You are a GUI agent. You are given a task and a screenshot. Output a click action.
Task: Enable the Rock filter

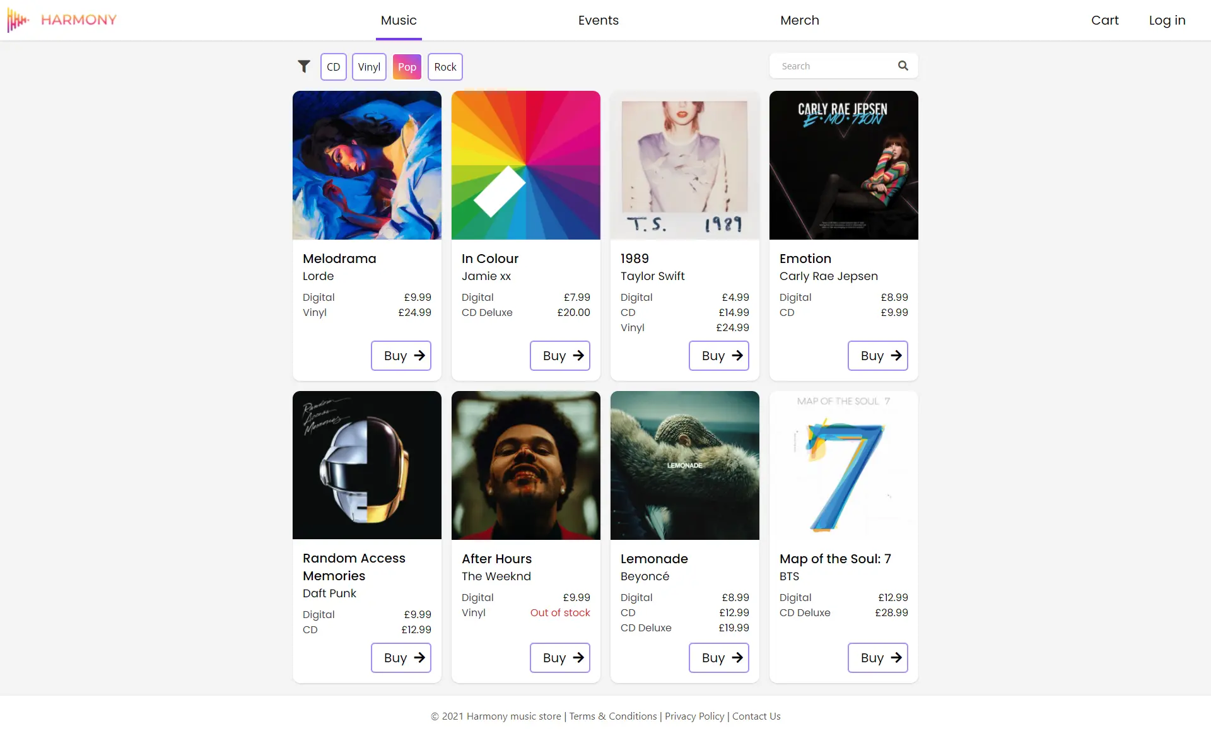click(445, 66)
